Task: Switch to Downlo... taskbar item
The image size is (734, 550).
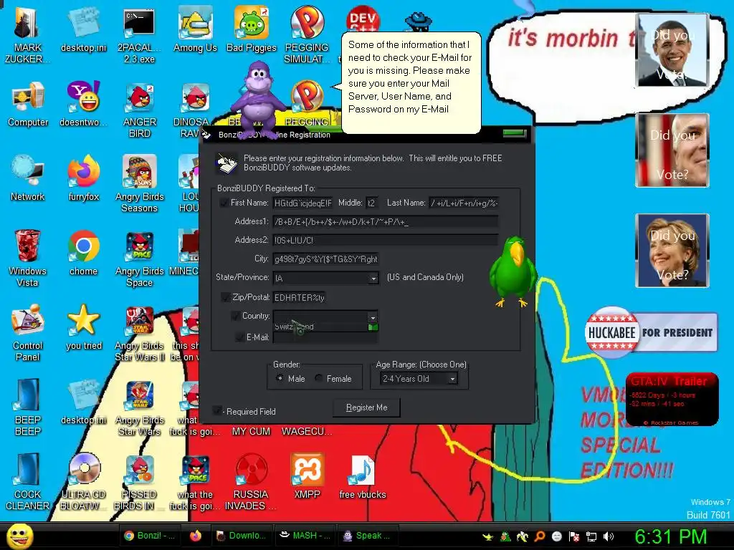Action: coord(242,536)
